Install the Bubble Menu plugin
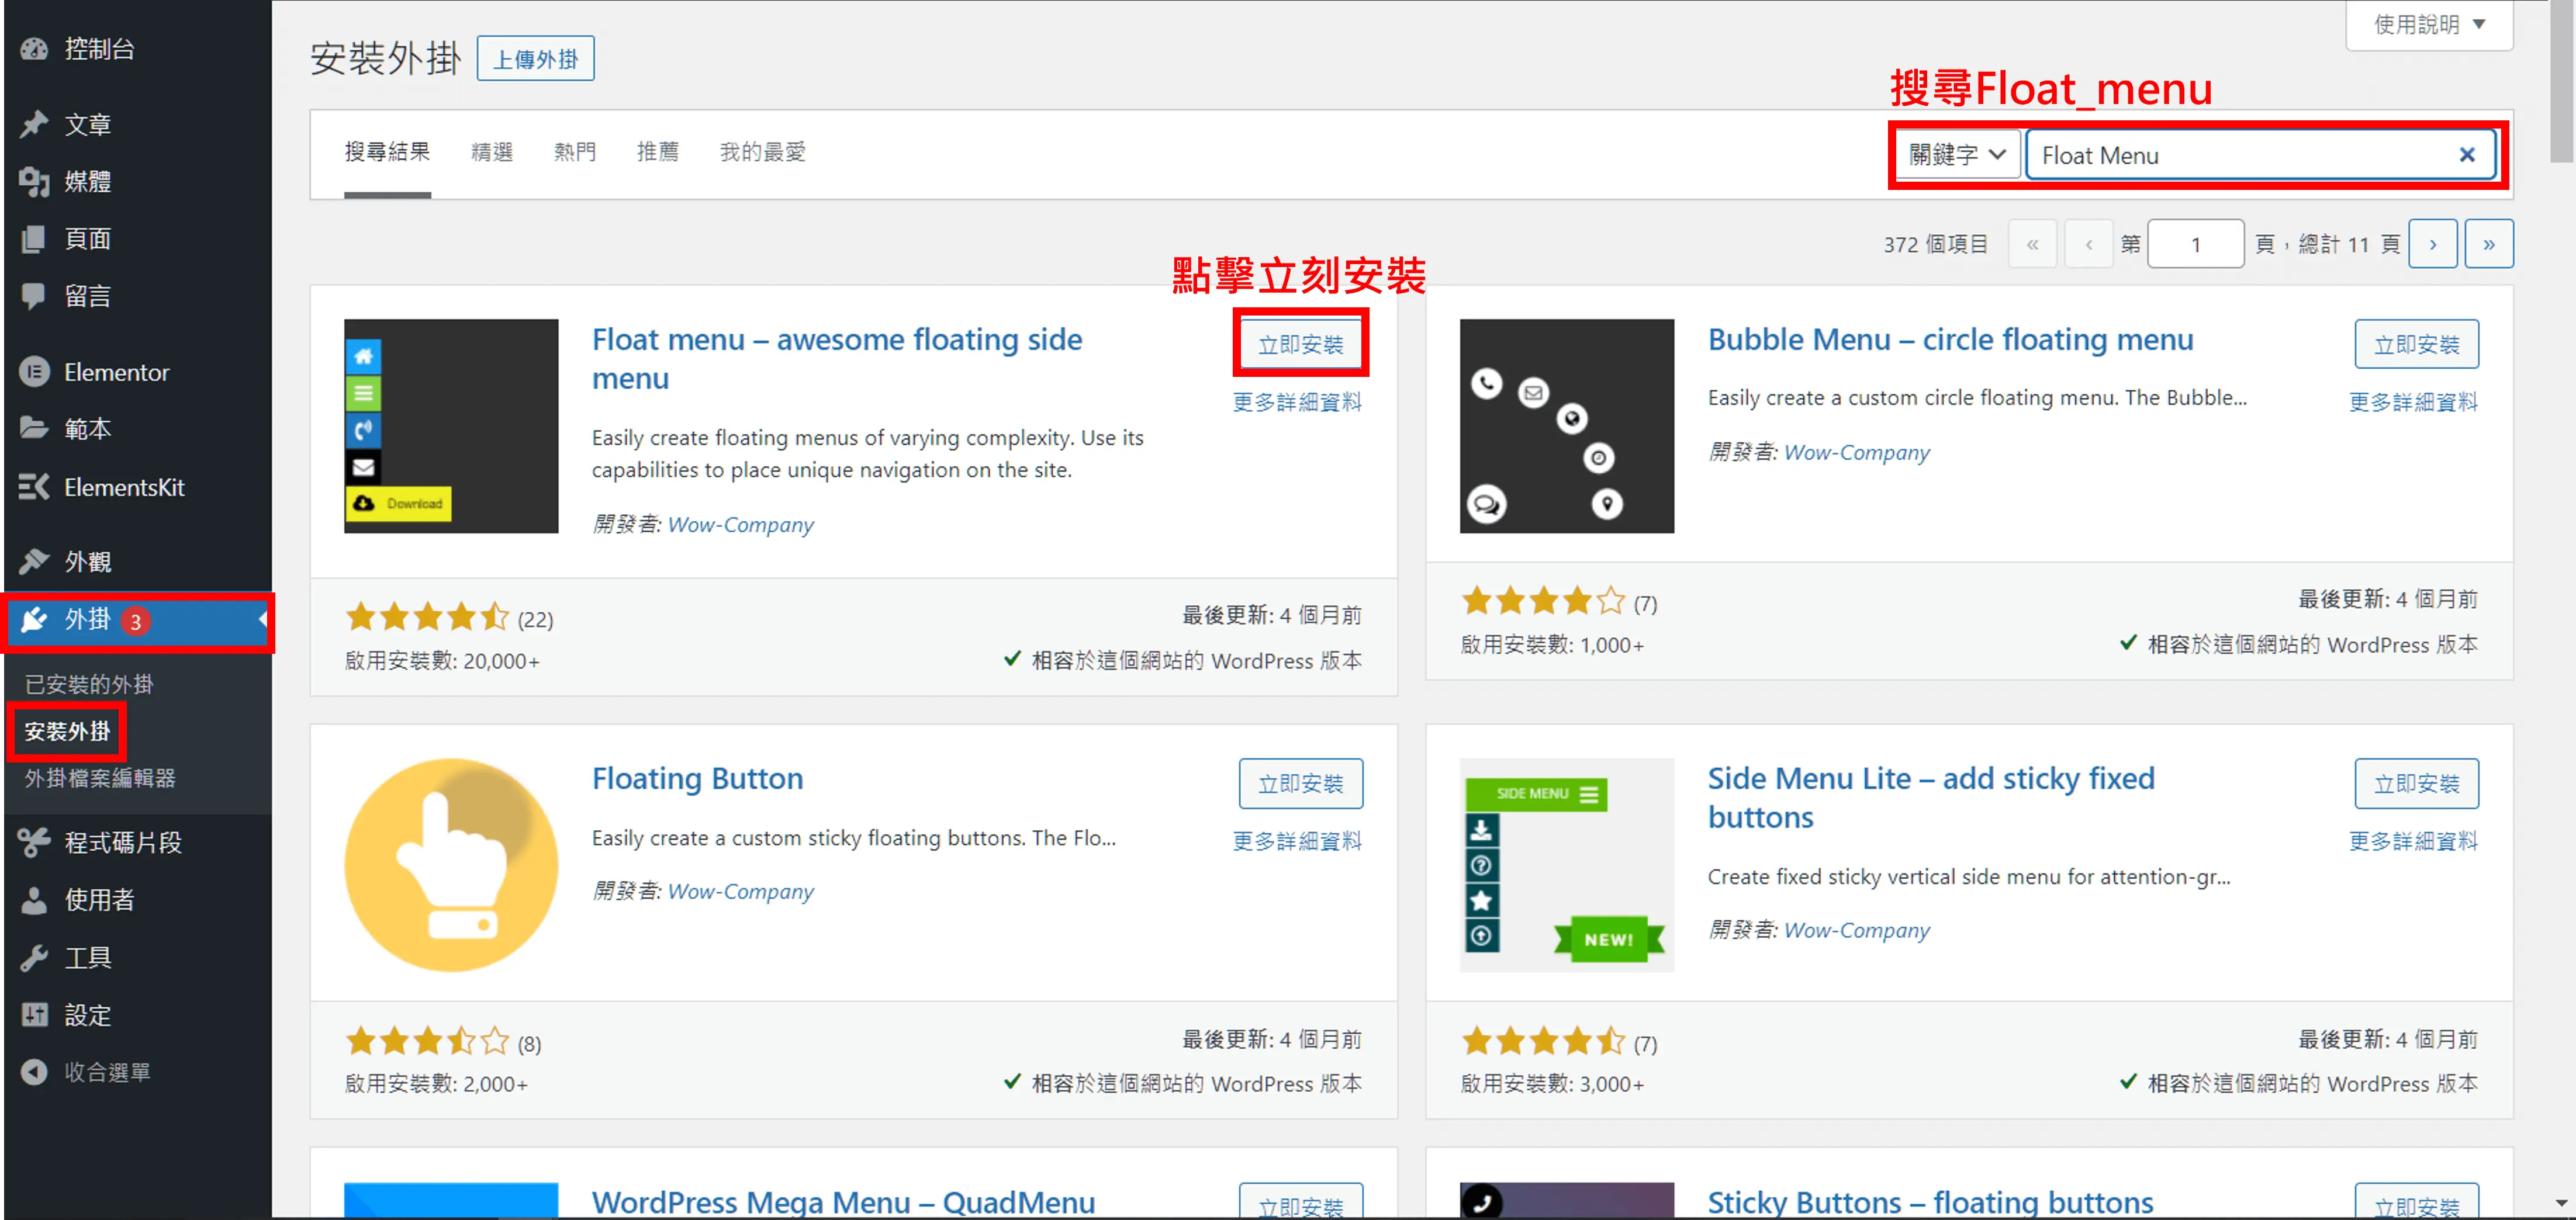Viewport: 2576px width, 1220px height. 2416,344
